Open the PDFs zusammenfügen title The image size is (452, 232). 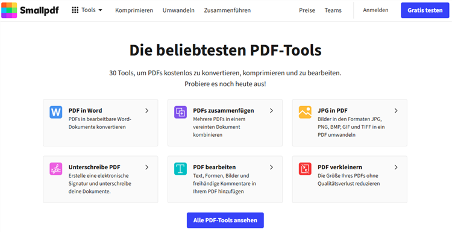coord(224,111)
